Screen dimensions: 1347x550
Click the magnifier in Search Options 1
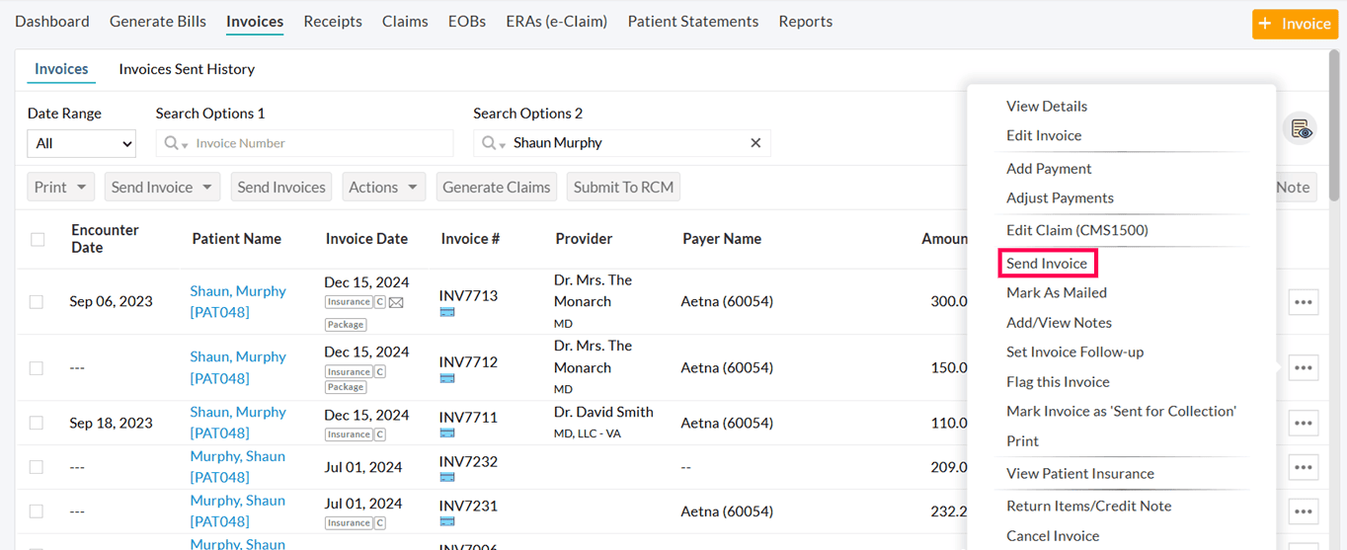pos(173,143)
